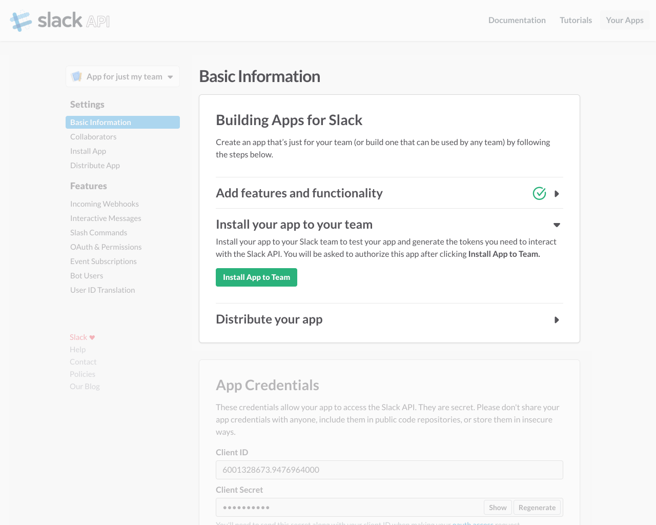Click the Client ID input field
Viewport: 656px width, 525px height.
tap(389, 470)
